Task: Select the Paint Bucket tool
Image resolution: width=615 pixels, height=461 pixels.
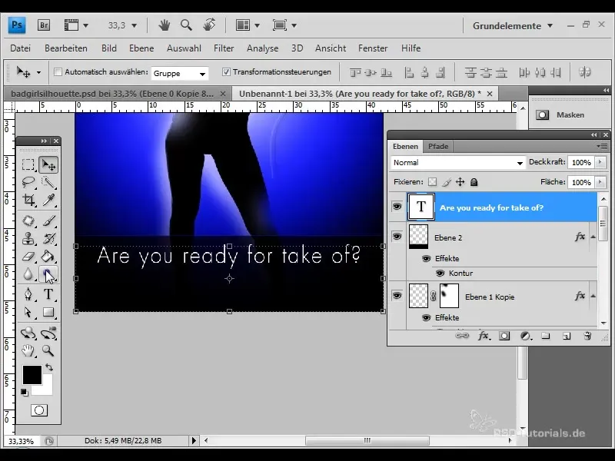Action: pos(48,257)
